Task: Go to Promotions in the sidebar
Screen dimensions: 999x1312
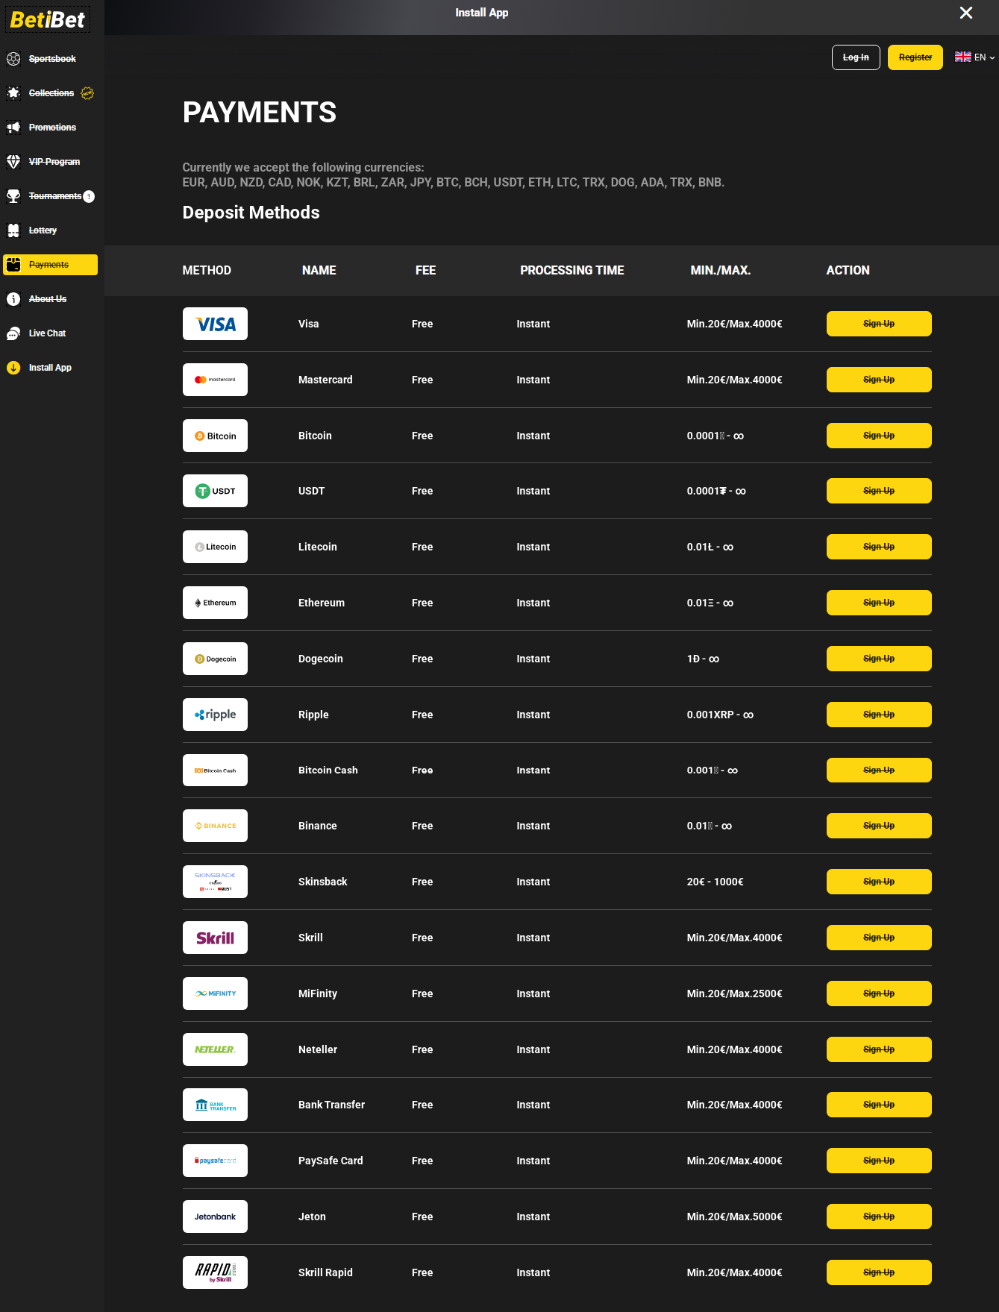Action: coord(52,128)
